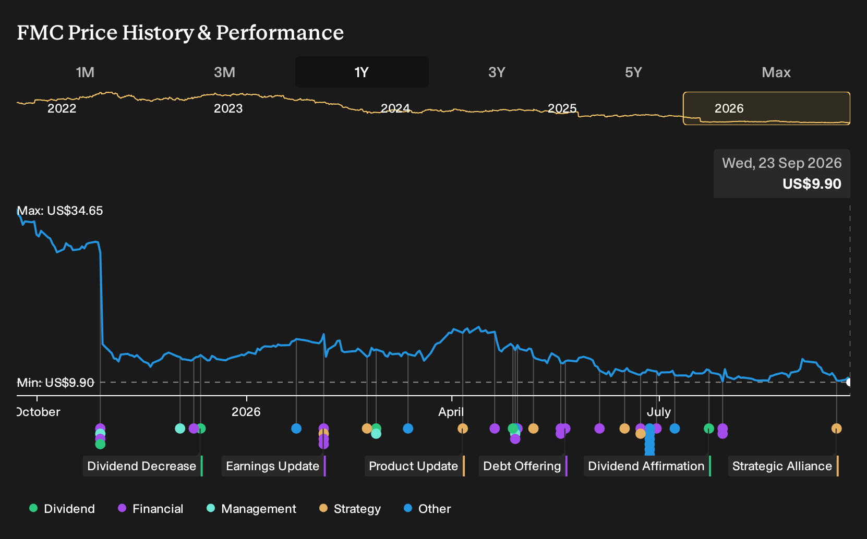Click the 'Wed, 23 Sep 2026' tooltip date
Screen dimensions: 867x539
click(x=781, y=163)
